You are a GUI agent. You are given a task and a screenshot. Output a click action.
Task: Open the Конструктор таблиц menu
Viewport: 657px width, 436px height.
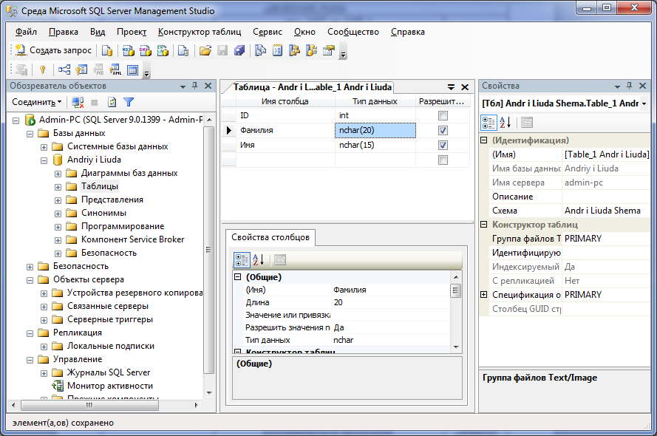[200, 32]
